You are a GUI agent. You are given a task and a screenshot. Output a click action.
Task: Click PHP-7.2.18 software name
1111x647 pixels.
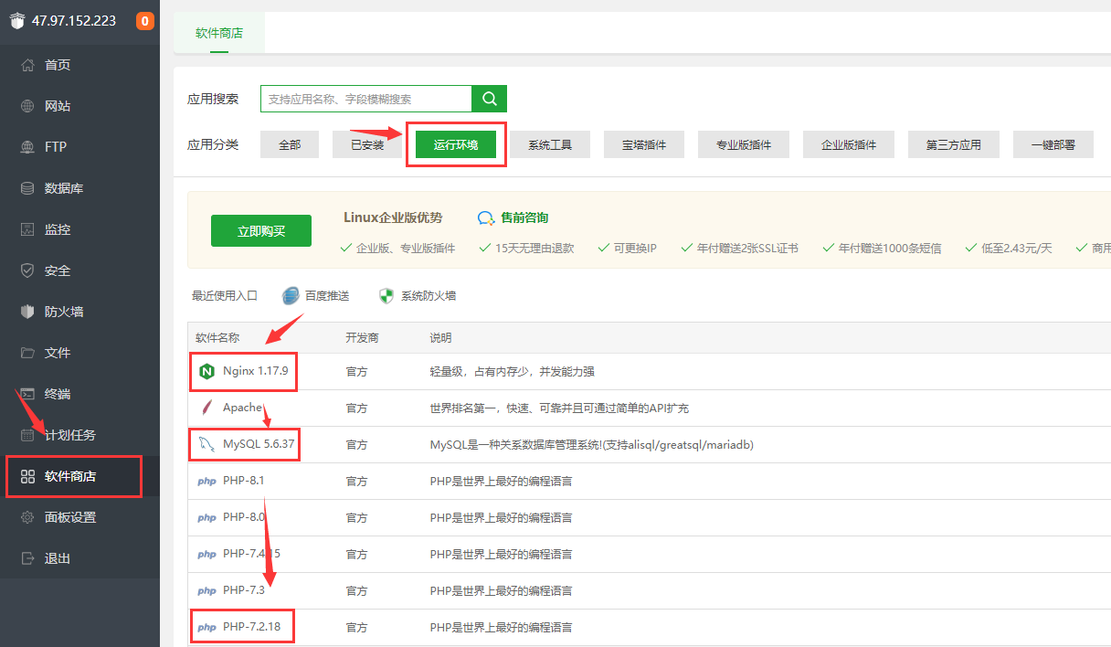click(251, 628)
